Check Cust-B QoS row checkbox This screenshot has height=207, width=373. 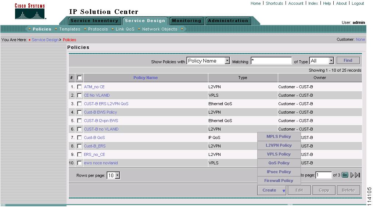point(79,138)
